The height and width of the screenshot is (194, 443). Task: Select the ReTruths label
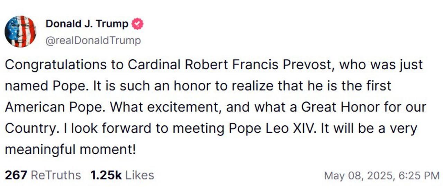56,175
